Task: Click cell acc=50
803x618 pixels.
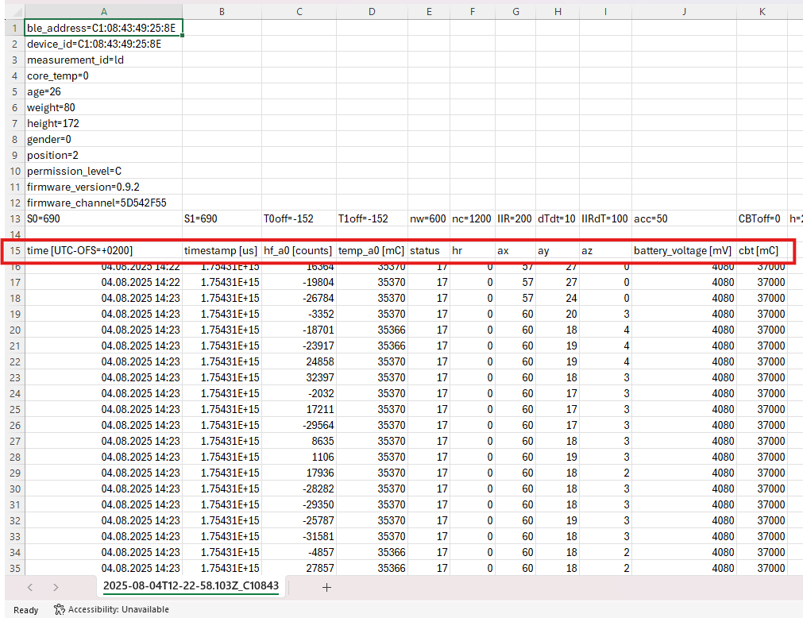Action: 684,218
